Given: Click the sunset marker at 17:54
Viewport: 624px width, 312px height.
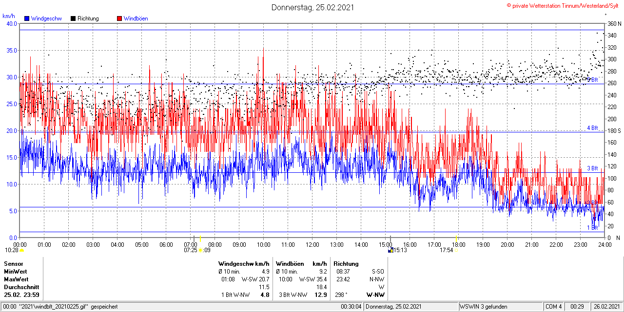Looking at the screenshot, I should [x=456, y=250].
